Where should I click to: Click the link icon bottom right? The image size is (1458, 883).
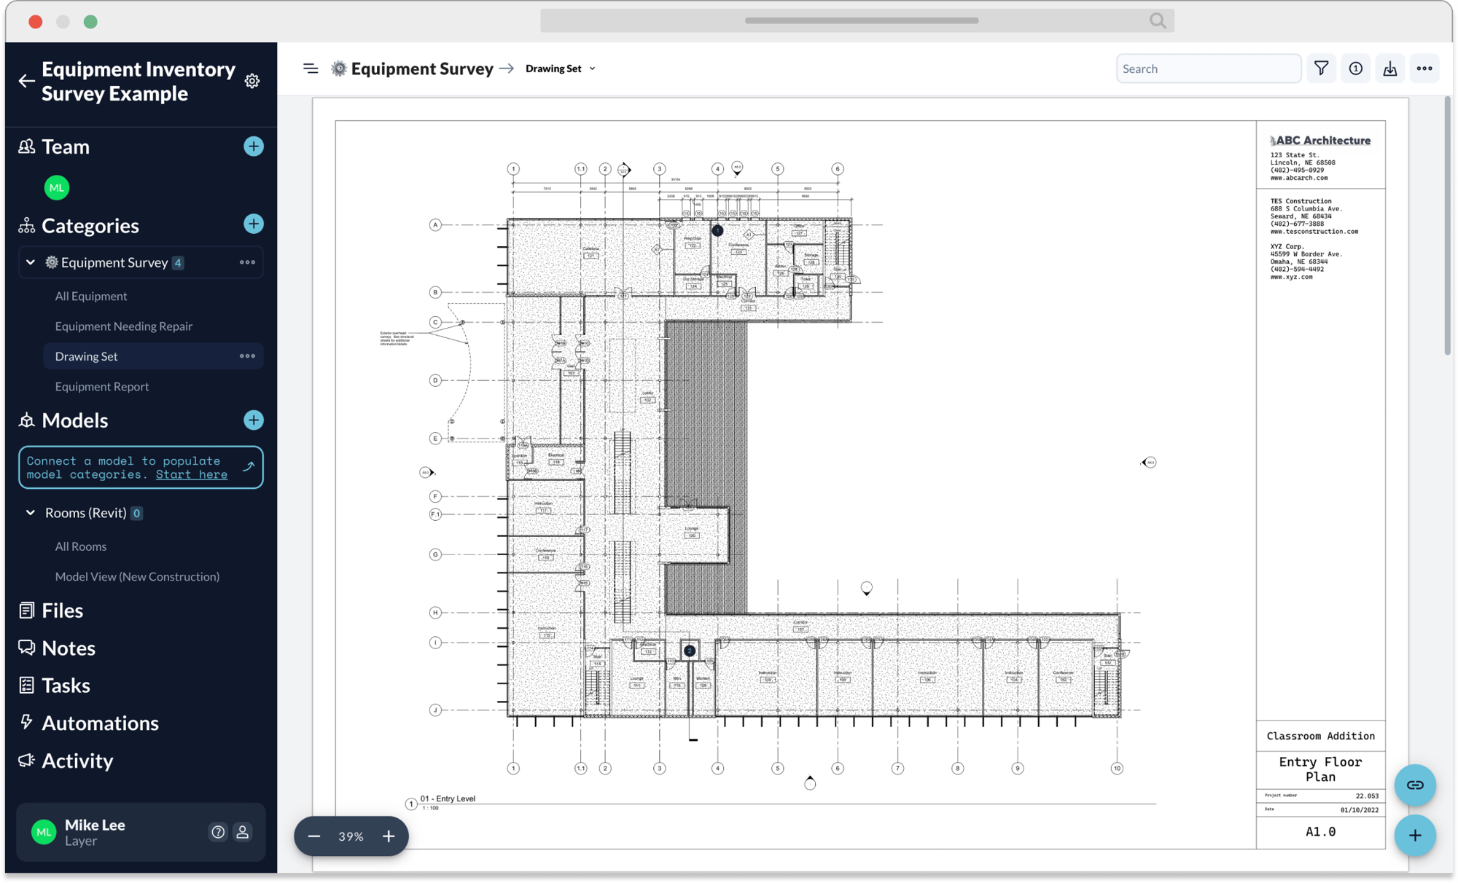coord(1415,786)
